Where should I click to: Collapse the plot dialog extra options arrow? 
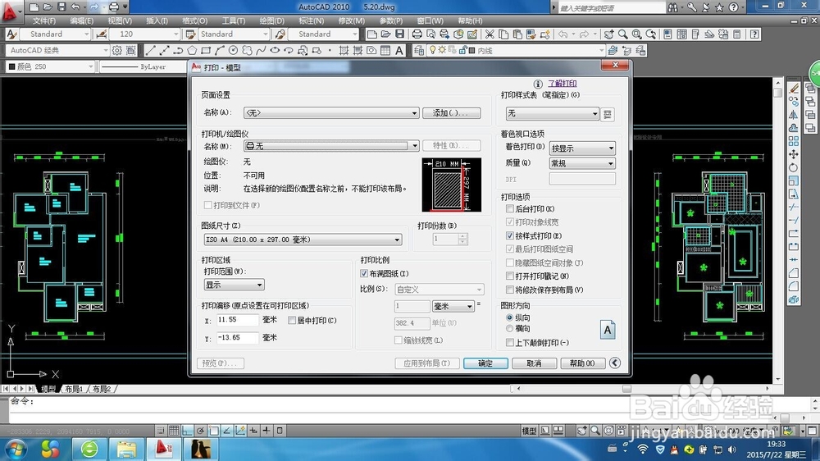[615, 363]
